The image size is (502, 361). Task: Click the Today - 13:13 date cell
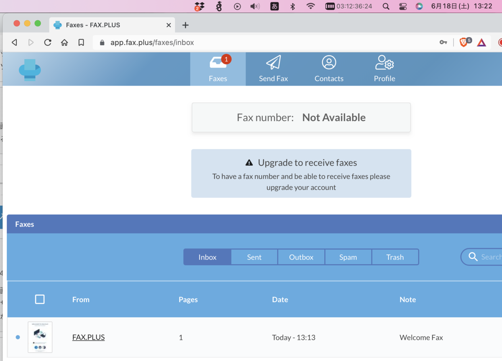(x=294, y=337)
